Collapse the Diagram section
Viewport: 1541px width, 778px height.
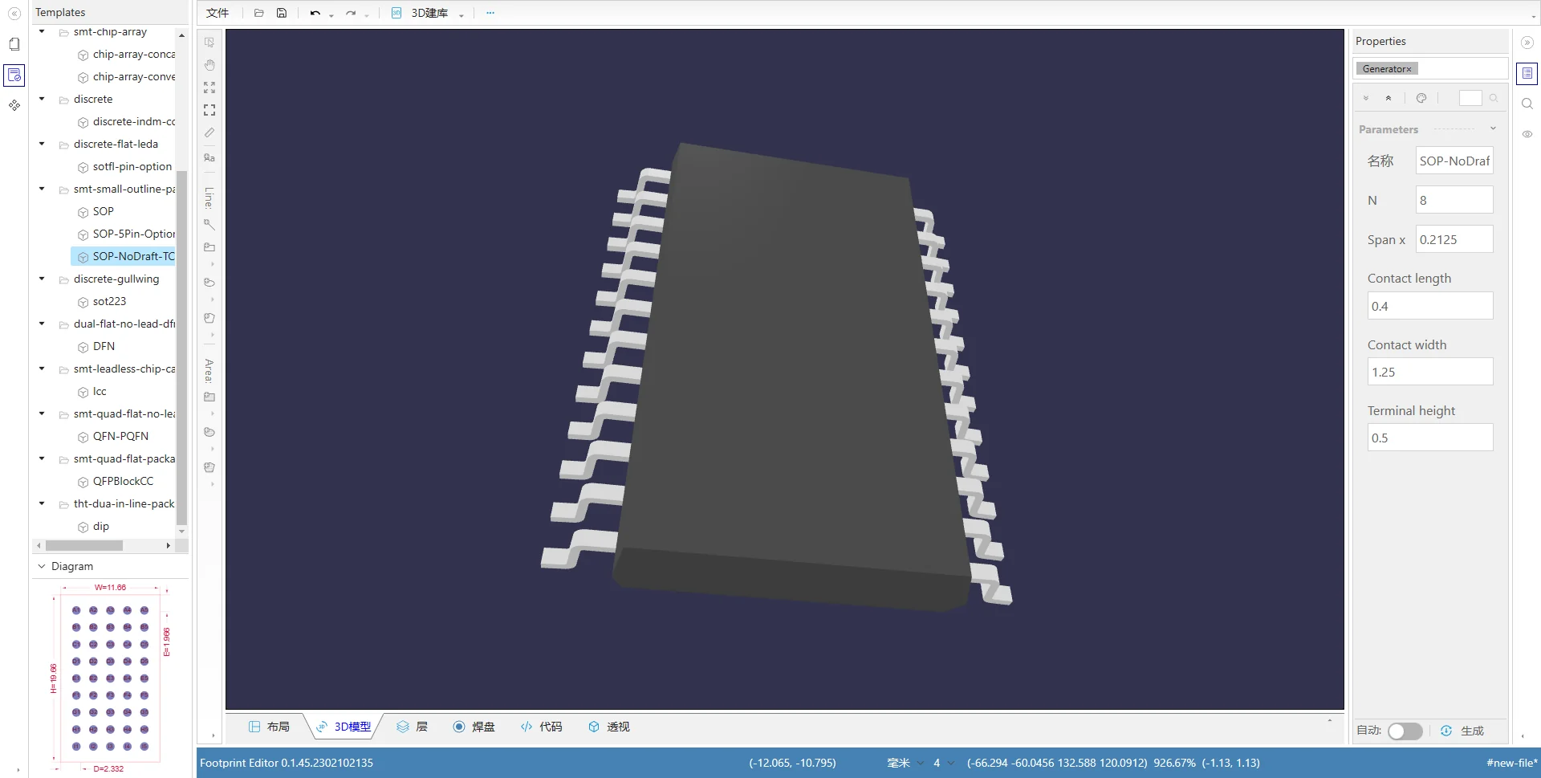[x=42, y=566]
